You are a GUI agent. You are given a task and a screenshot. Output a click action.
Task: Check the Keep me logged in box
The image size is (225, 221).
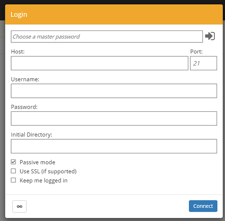pyautogui.click(x=13, y=180)
